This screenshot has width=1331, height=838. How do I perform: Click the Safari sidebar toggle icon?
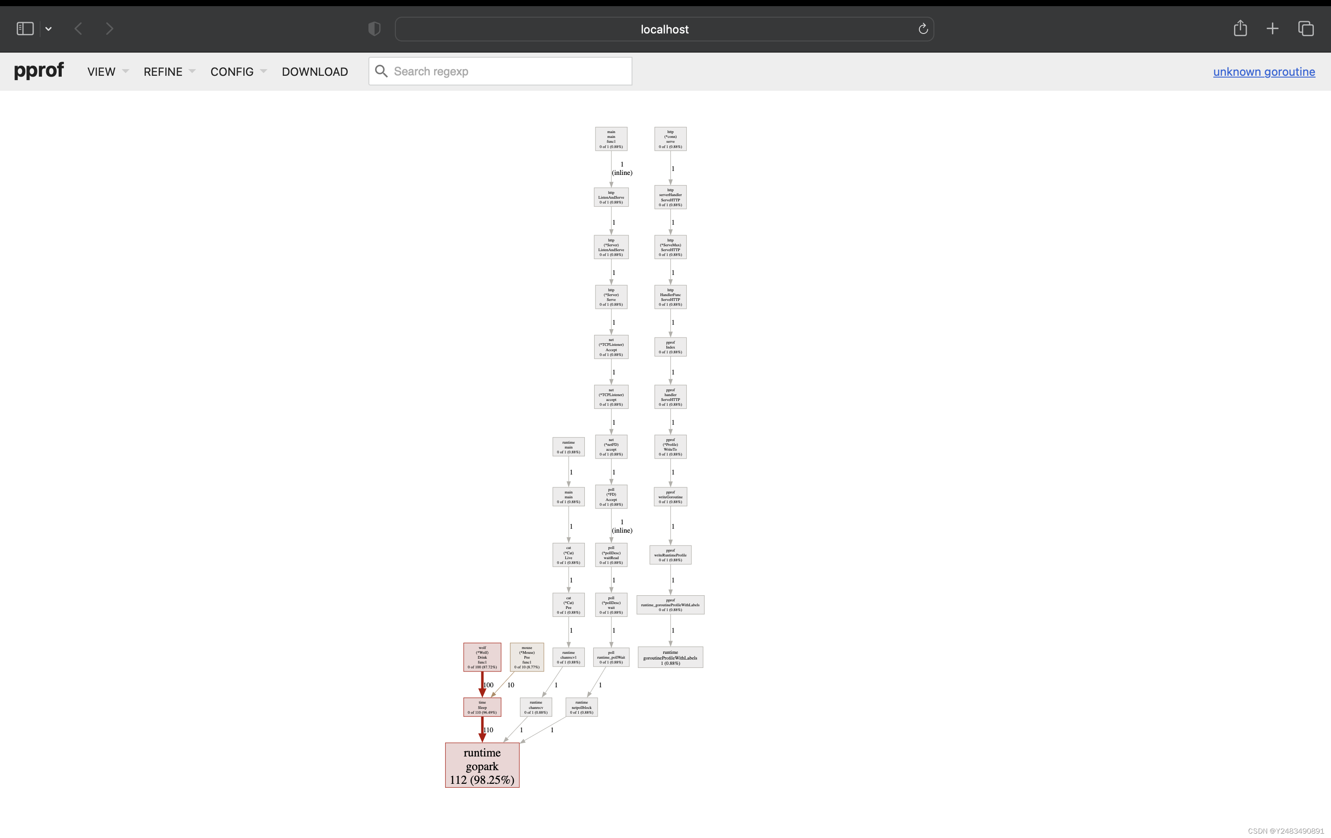(25, 29)
